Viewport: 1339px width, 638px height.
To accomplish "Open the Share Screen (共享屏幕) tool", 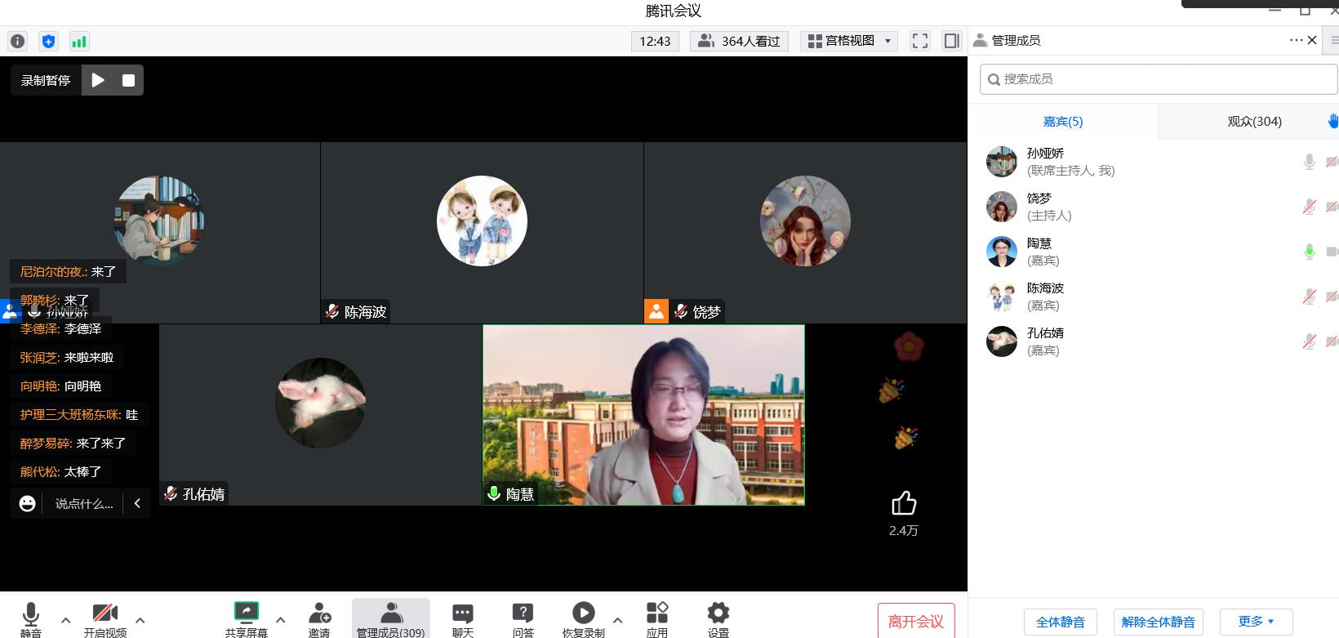I will coord(246,618).
